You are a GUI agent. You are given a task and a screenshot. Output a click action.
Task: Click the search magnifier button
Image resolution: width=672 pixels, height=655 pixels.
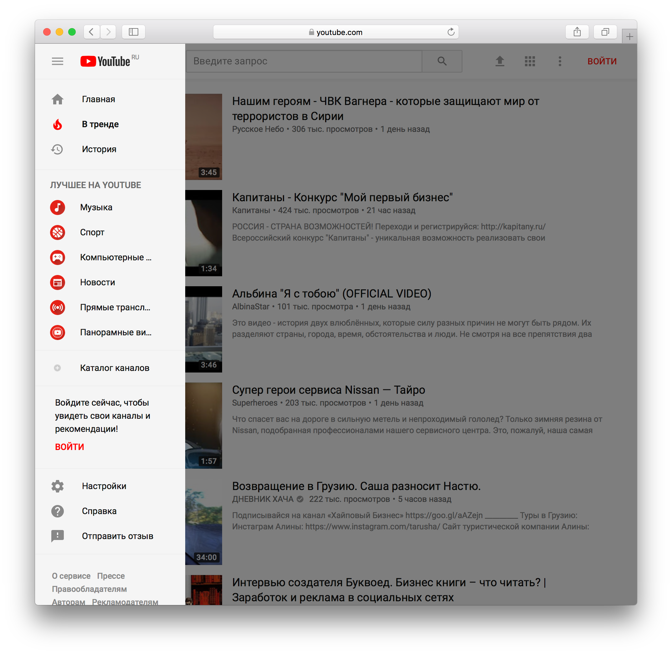click(x=442, y=61)
